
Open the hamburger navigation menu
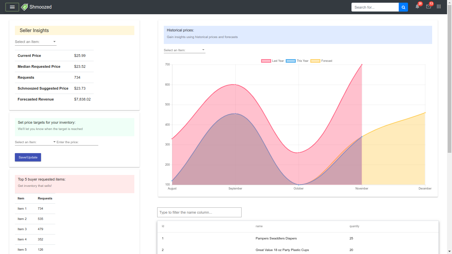pos(12,7)
